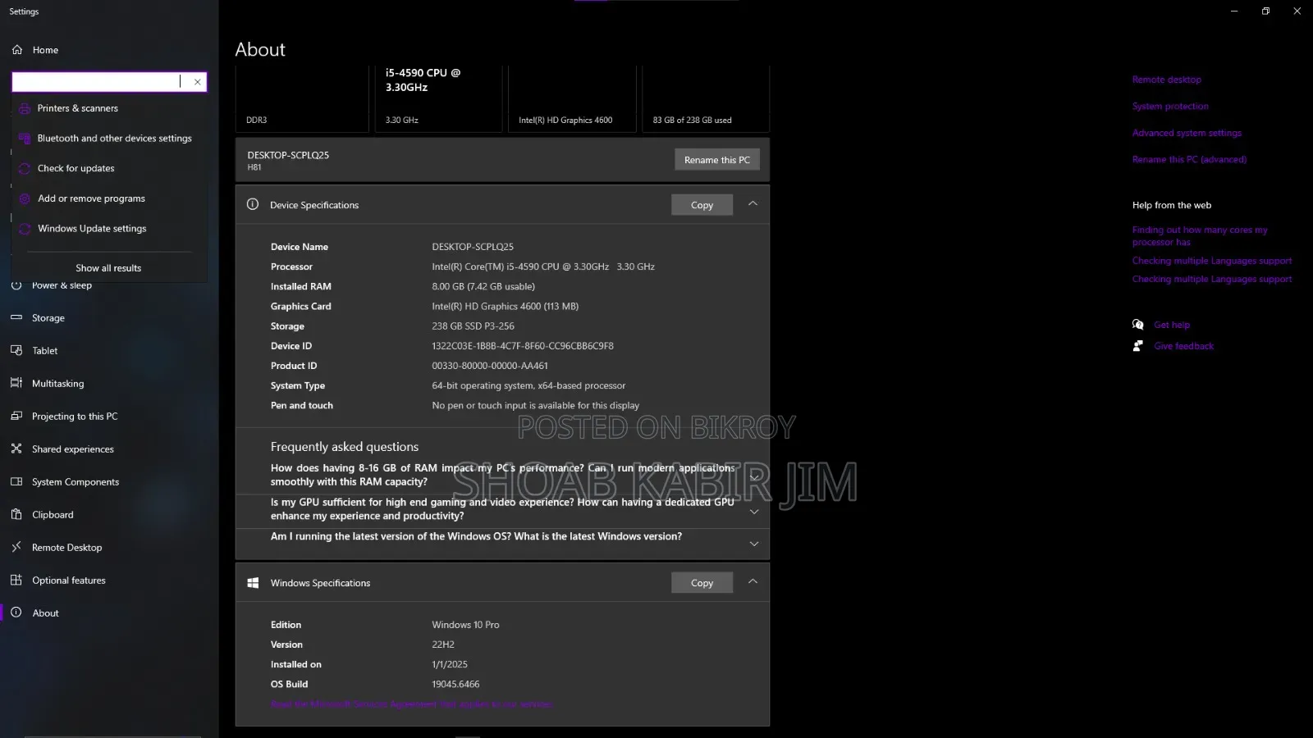Click the System Components icon
The height and width of the screenshot is (738, 1313).
coord(16,481)
